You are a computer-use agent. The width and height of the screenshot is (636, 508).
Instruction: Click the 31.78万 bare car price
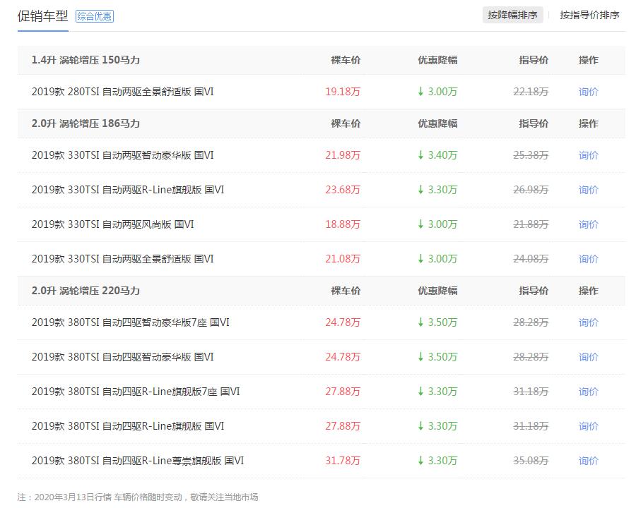343,461
